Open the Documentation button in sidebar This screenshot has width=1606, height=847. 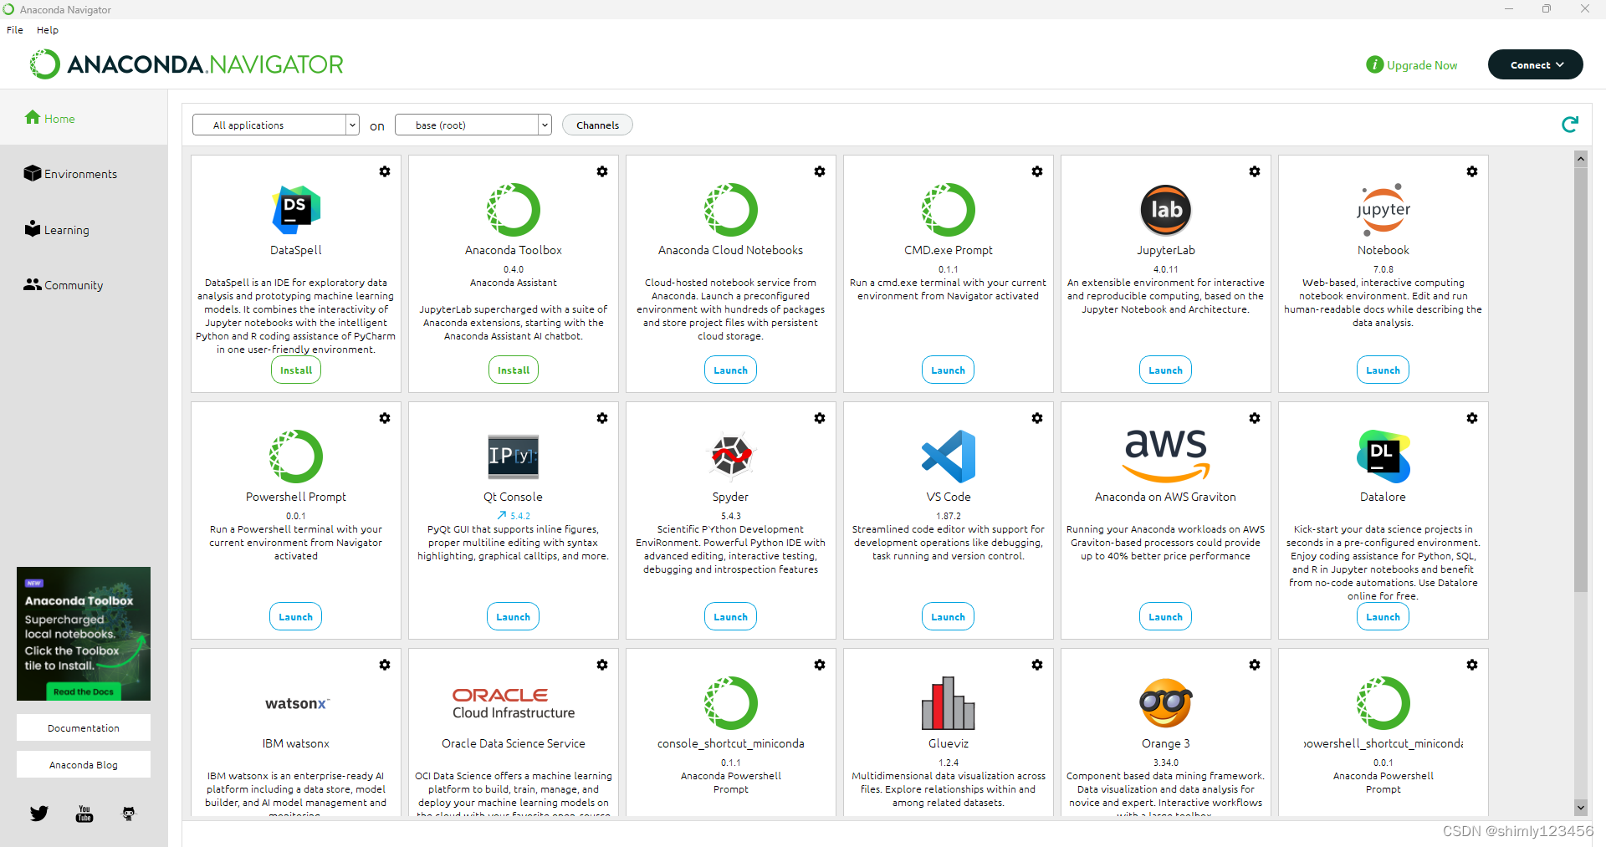84,728
